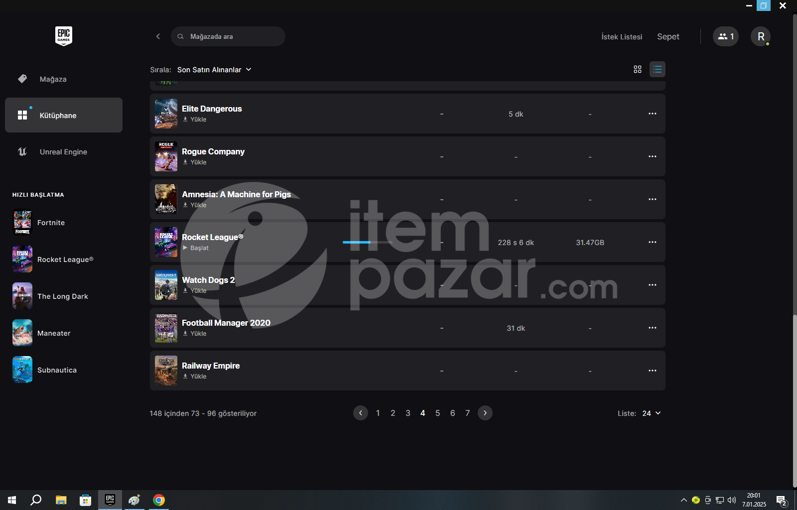Open the Windows Start menu

(12, 500)
